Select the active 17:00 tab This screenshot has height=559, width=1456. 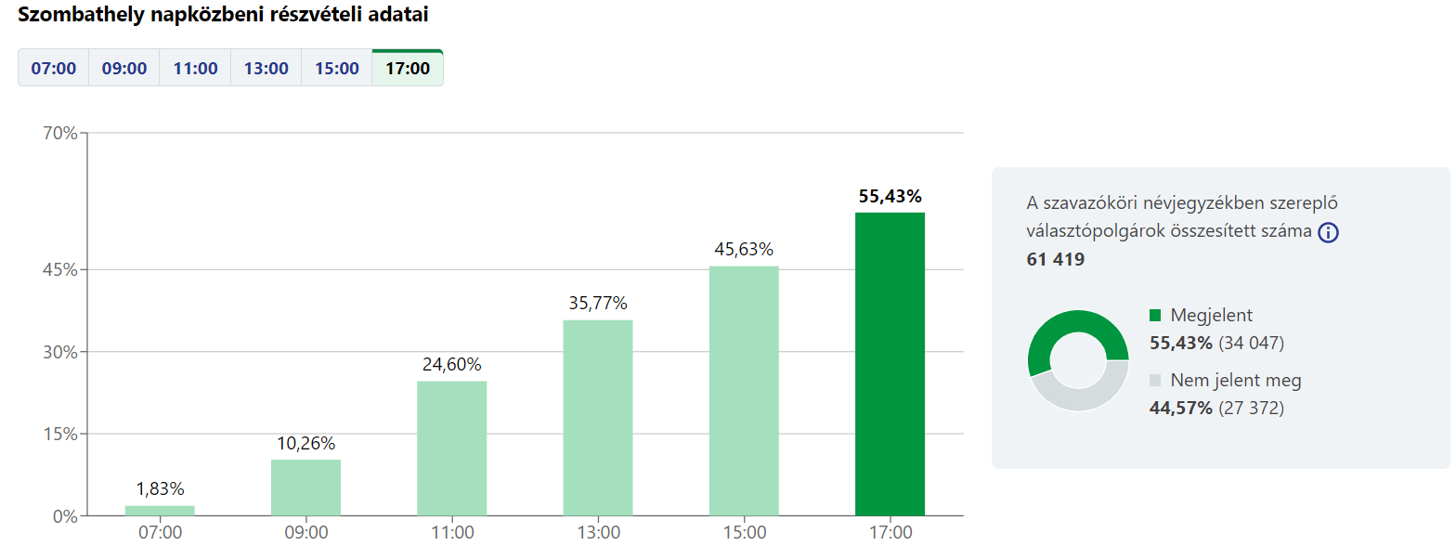tap(408, 69)
